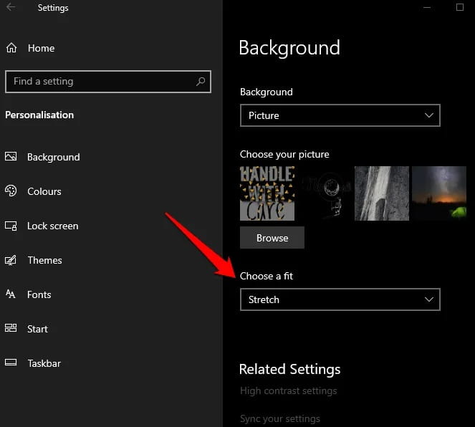Viewport: 475px width, 427px height.
Task: Open the Taskbar settings section
Action: coord(44,363)
